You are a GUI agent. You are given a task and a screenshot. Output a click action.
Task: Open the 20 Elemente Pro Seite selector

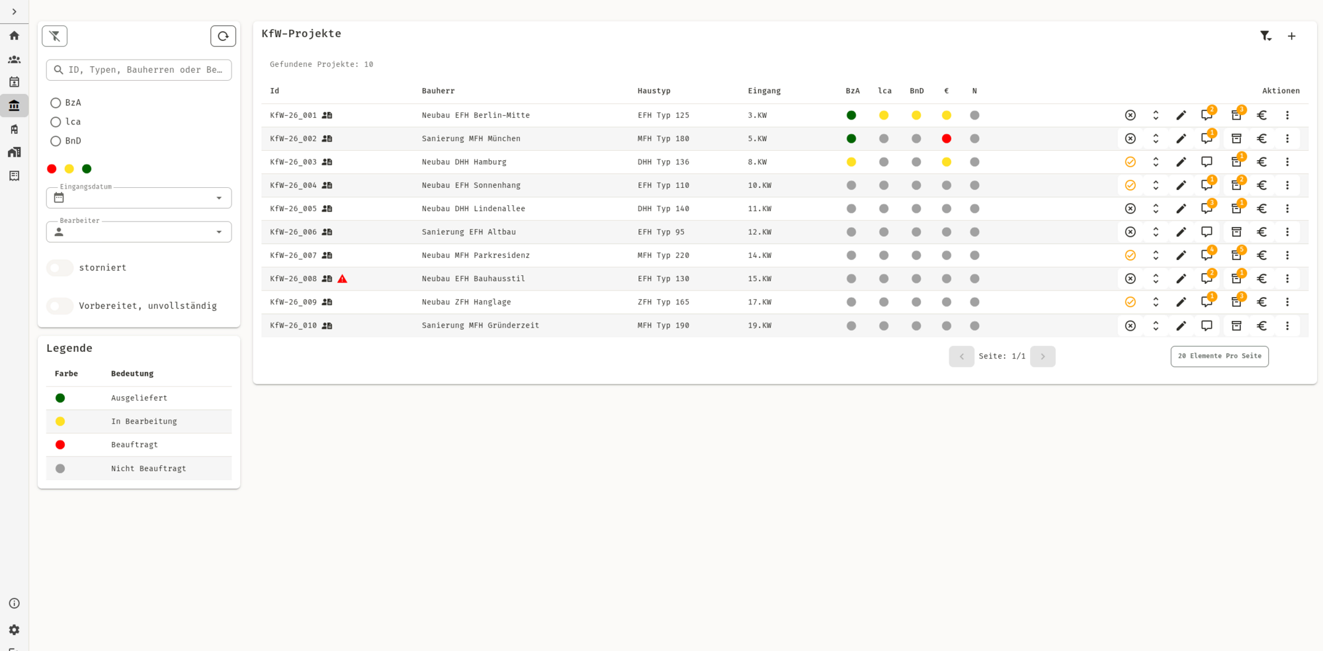[1219, 357]
